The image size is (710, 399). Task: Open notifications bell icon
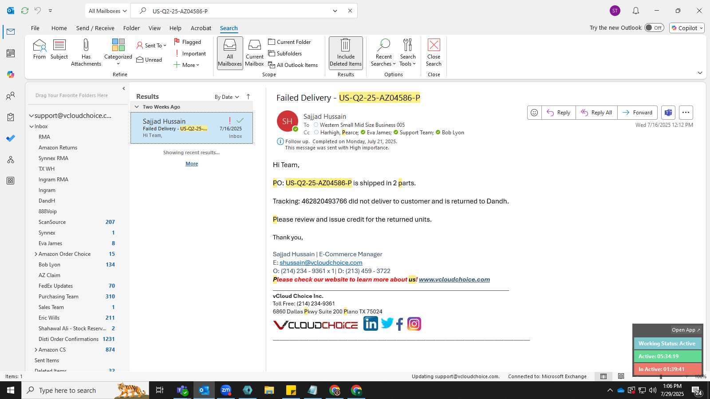[x=636, y=11]
